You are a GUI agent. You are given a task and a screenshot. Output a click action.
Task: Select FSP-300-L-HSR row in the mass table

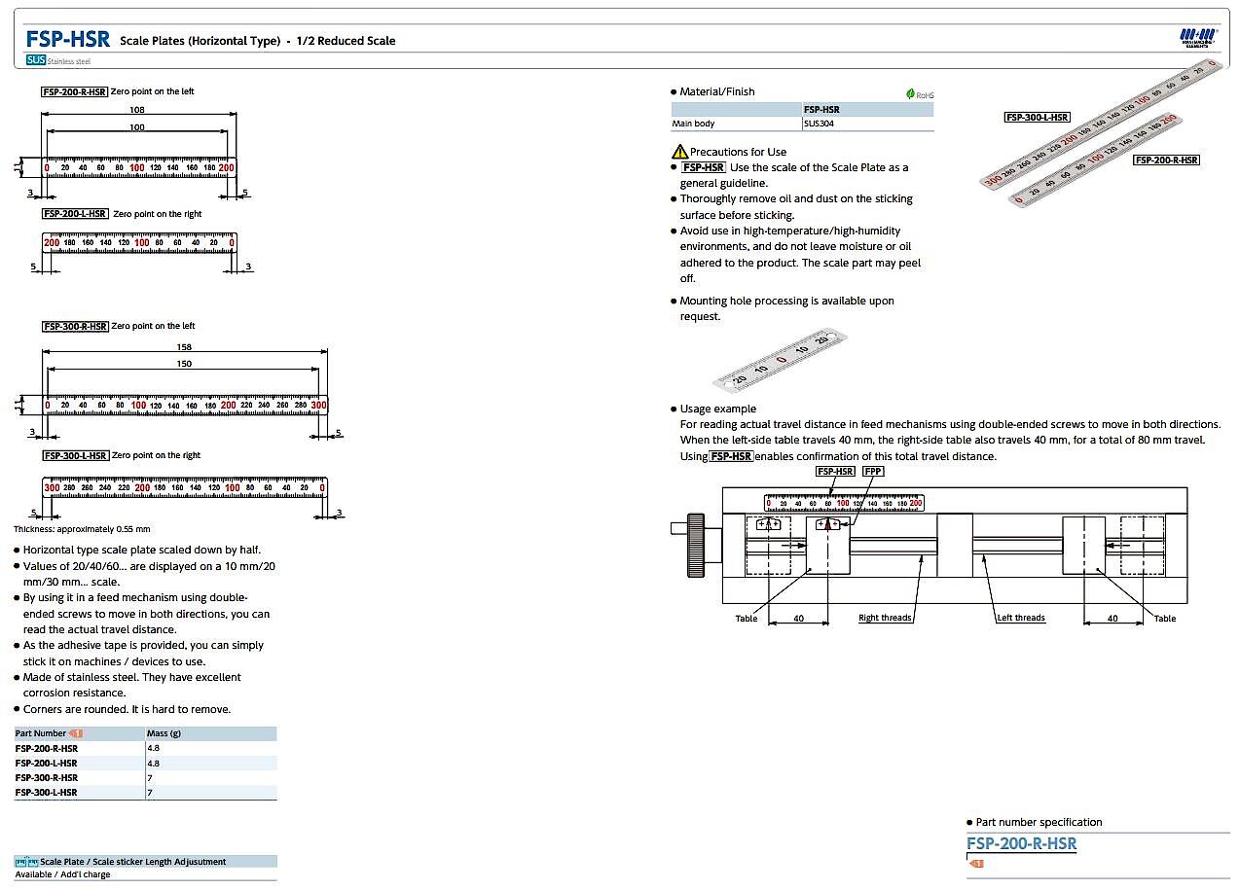pyautogui.click(x=146, y=793)
